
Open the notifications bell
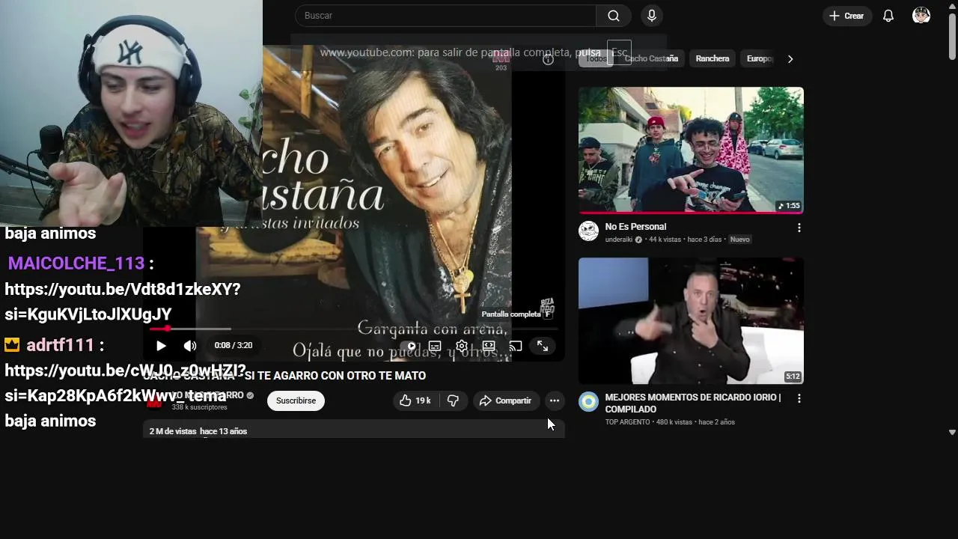click(888, 16)
